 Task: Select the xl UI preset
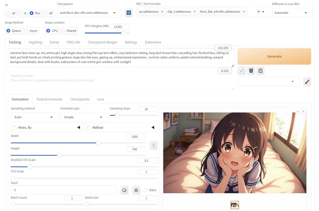click(x=23, y=13)
